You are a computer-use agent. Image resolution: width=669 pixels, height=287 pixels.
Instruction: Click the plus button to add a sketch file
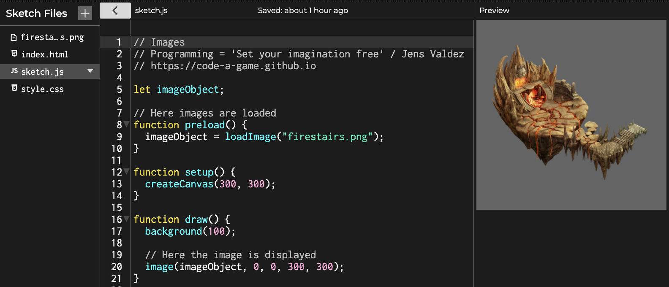[85, 14]
